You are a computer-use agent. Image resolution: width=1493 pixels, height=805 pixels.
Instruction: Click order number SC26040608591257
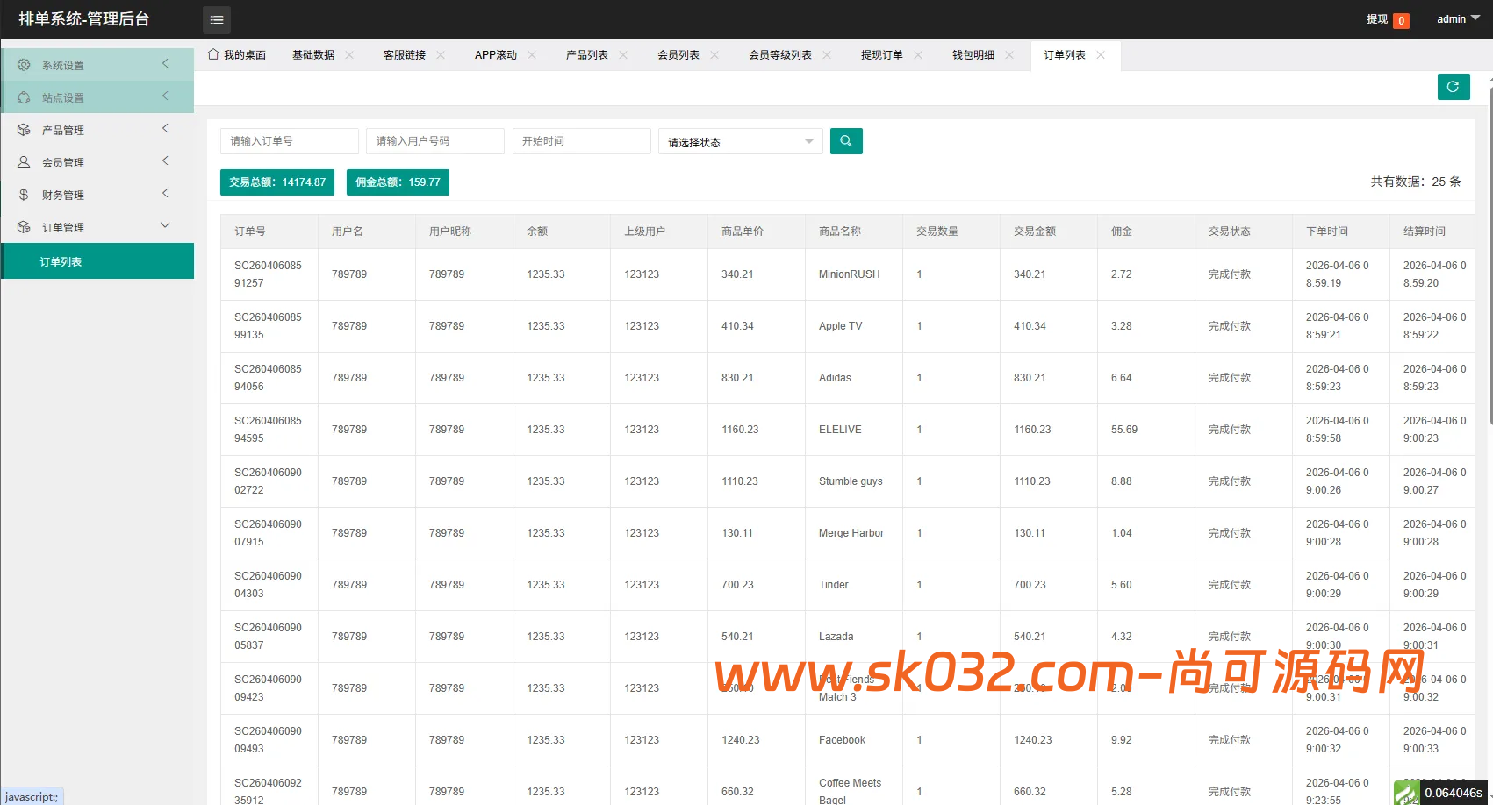[x=268, y=274]
